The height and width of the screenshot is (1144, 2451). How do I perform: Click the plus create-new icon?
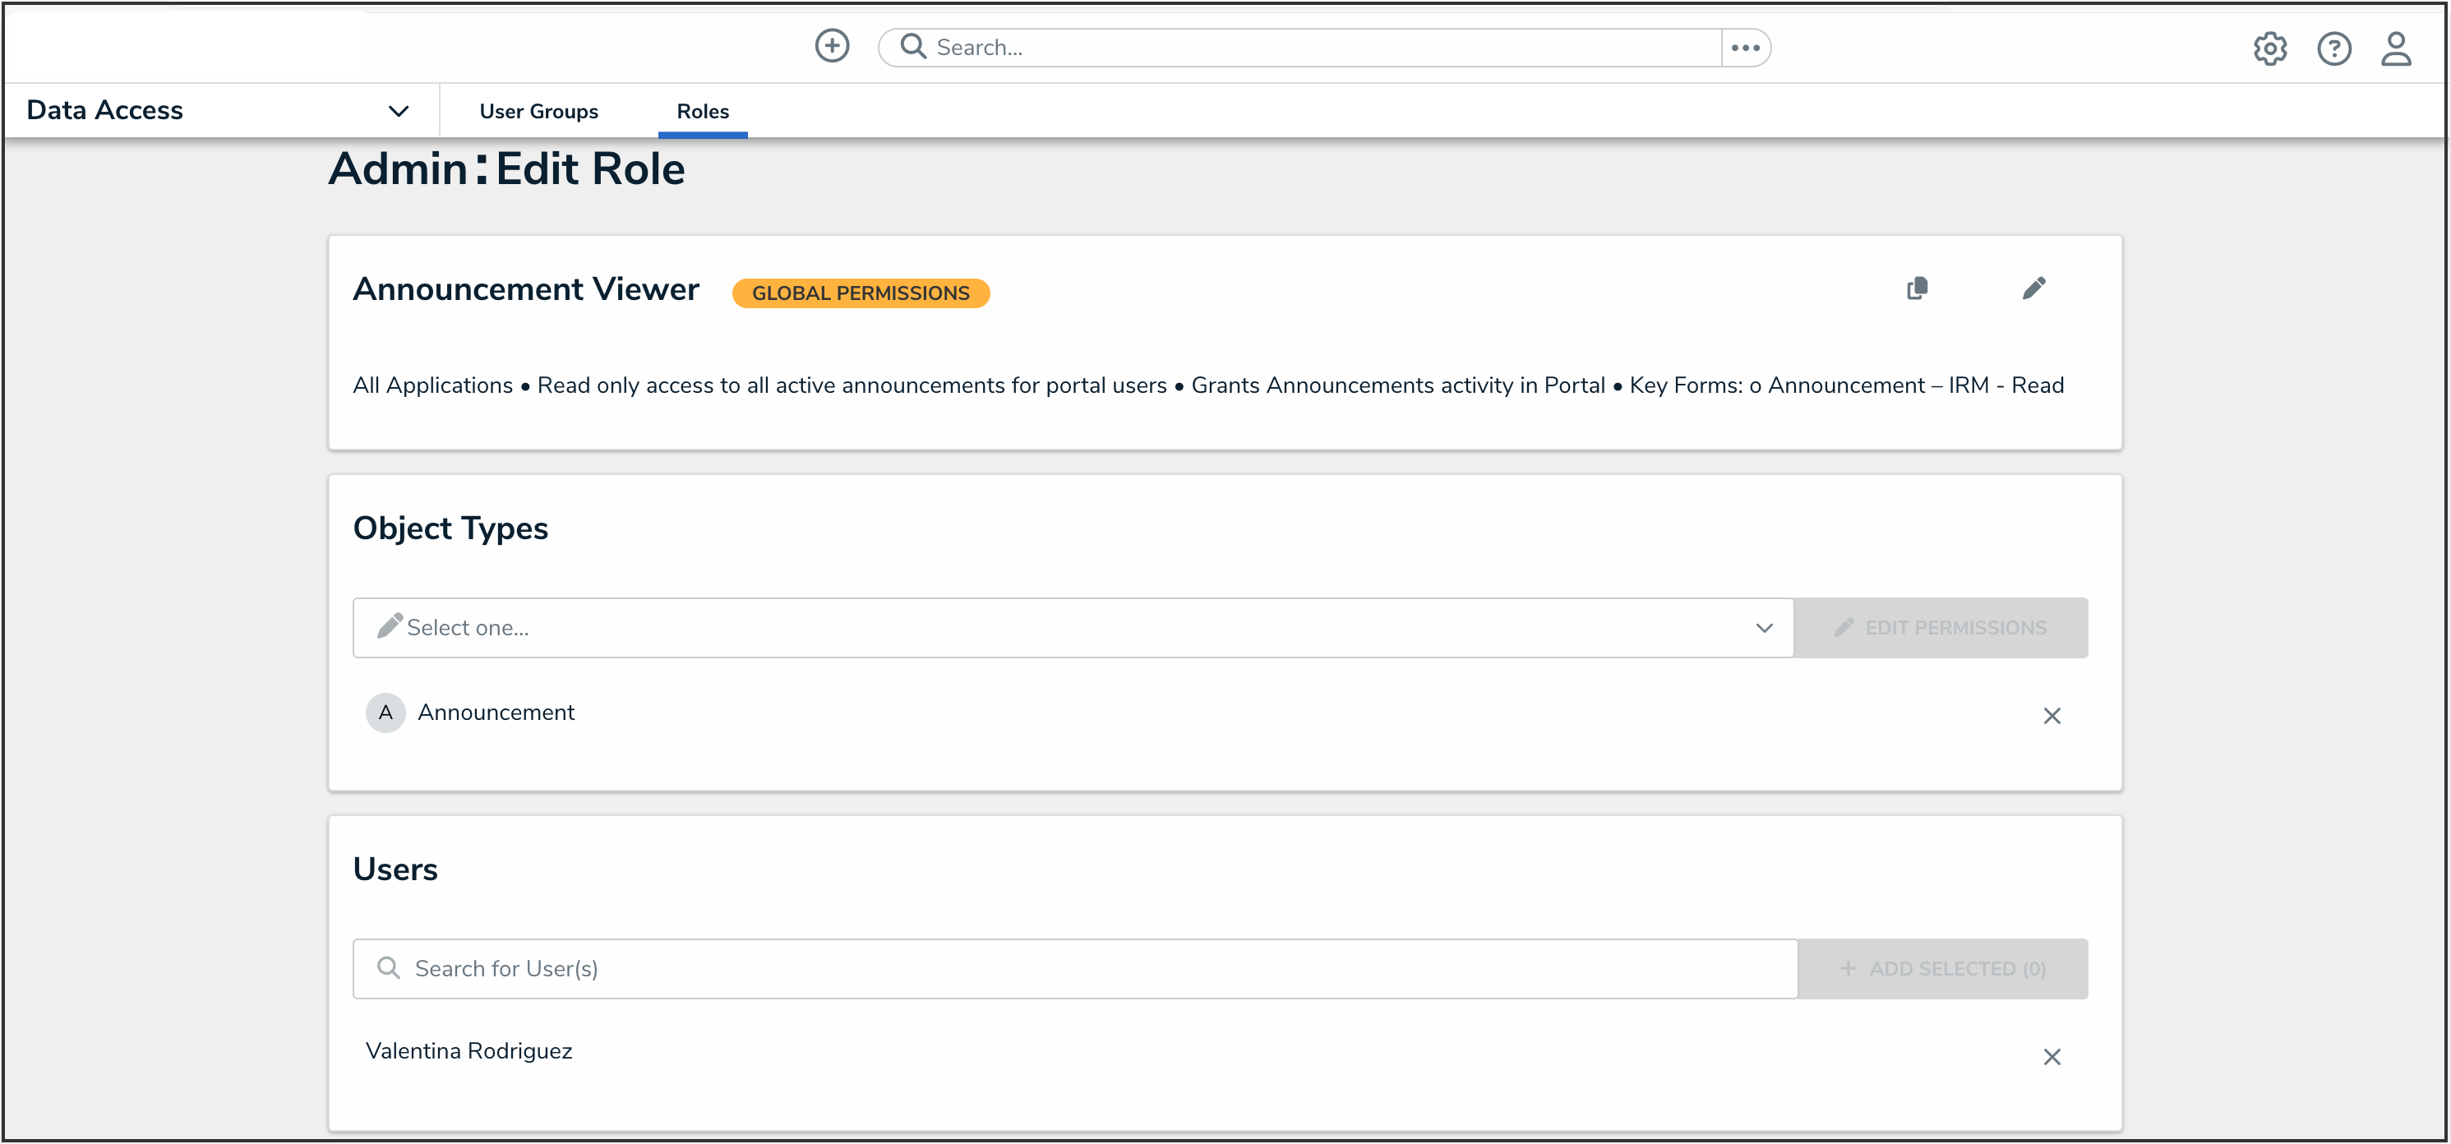[x=832, y=46]
